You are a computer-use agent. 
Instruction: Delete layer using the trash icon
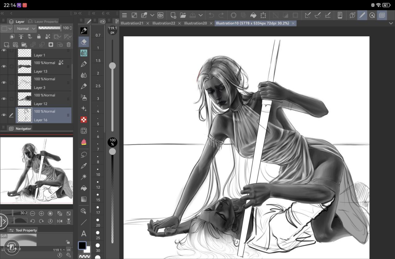pos(69,45)
